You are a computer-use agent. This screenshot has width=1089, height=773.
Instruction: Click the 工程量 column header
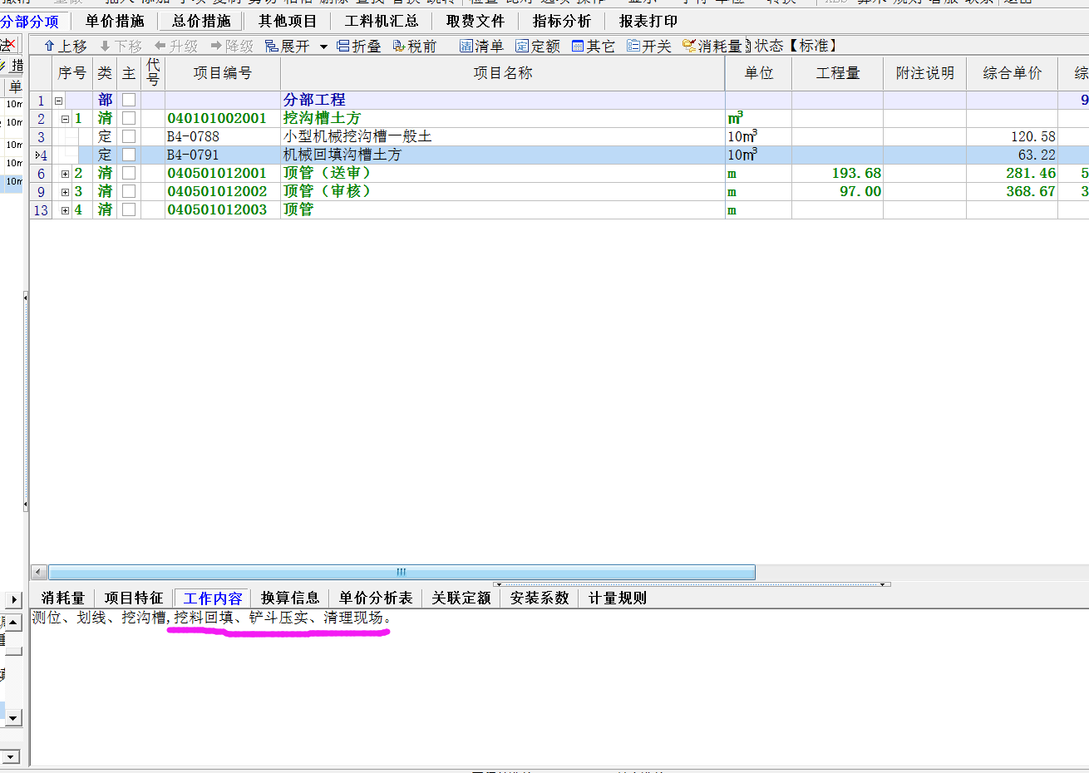(x=838, y=73)
